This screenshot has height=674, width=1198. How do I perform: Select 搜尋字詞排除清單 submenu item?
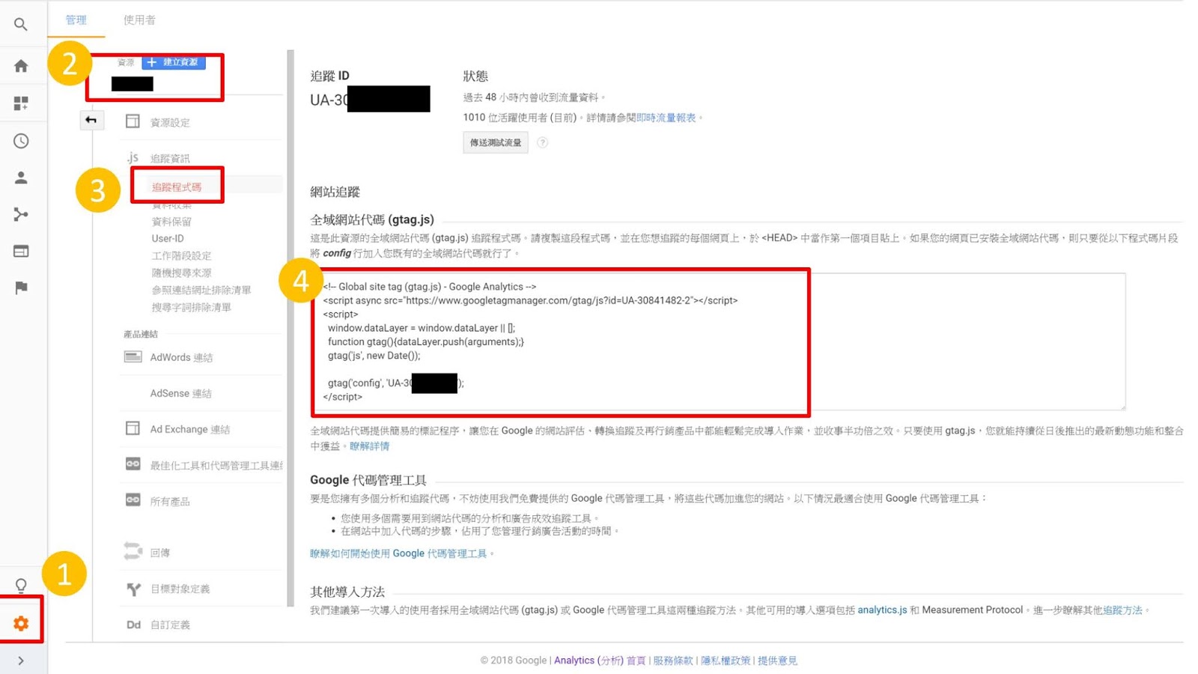191,307
